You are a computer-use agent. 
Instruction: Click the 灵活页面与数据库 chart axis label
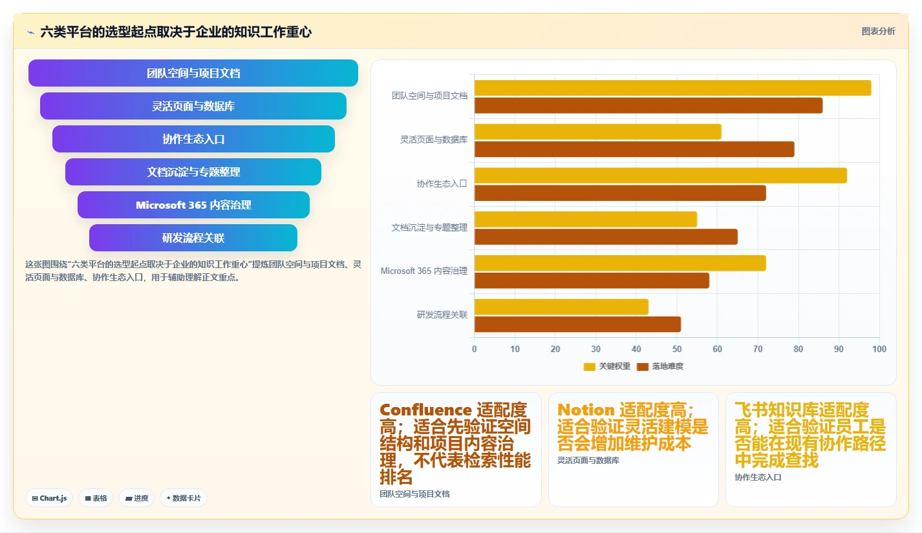click(x=434, y=140)
